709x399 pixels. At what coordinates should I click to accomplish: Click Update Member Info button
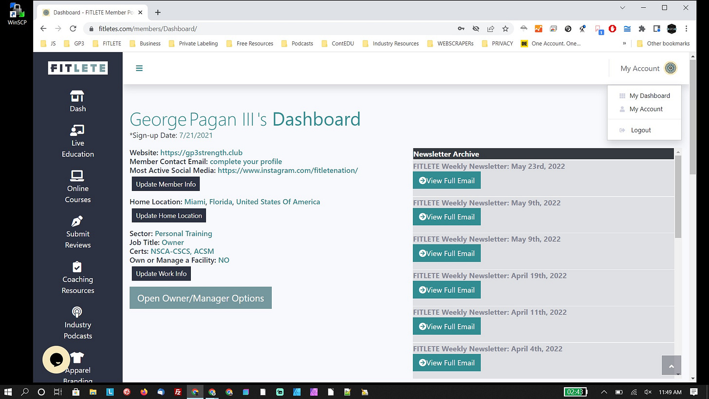pyautogui.click(x=166, y=184)
